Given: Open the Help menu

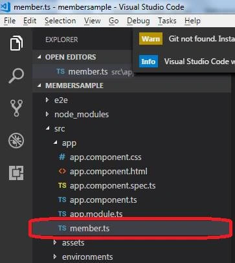Looking at the screenshot, I should coord(192,21).
